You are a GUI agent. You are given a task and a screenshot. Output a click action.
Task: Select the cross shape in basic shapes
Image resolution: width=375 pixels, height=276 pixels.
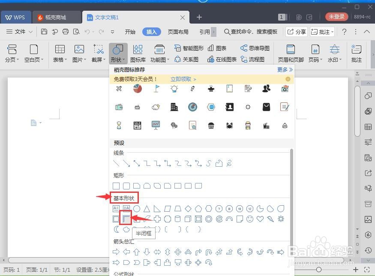click(157, 219)
